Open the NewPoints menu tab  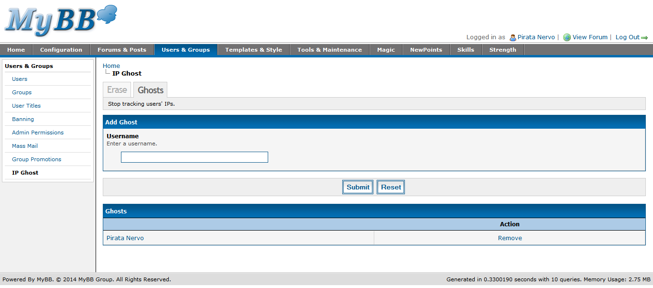(426, 50)
